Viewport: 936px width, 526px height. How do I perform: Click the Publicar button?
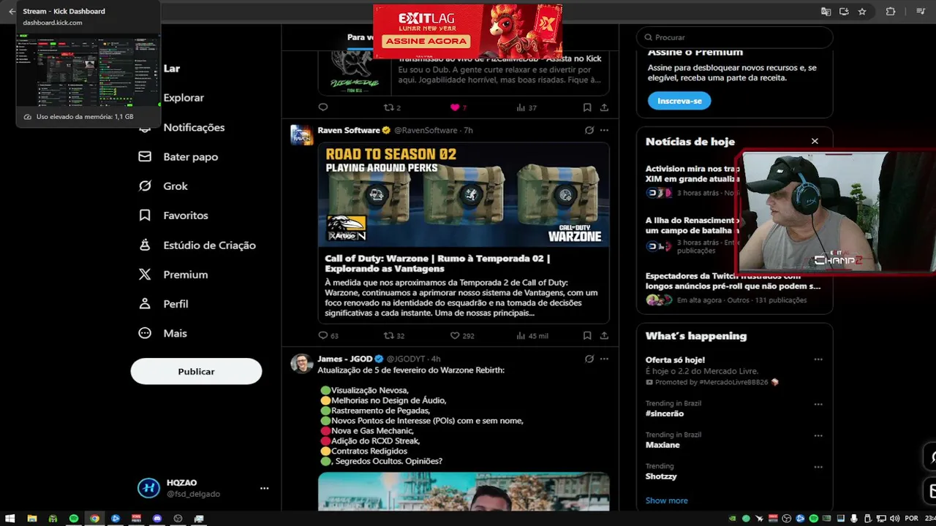[196, 371]
